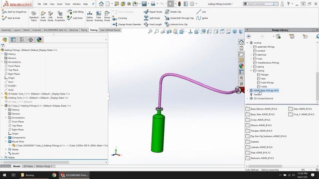Expand ASME_Pipe_Fittings-B16 library
Image resolution: width=319 pixels, height=179 pixels.
point(247,90)
